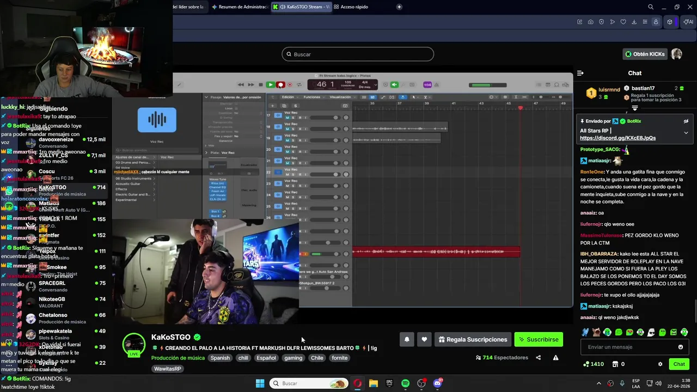Click the share icon beside Espectadores
Image resolution: width=697 pixels, height=392 pixels.
tap(539, 358)
